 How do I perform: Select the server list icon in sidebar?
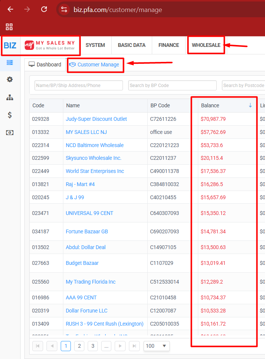pyautogui.click(x=10, y=62)
